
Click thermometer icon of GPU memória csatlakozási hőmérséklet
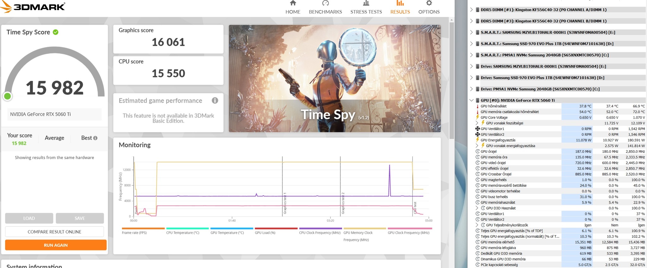[477, 112]
